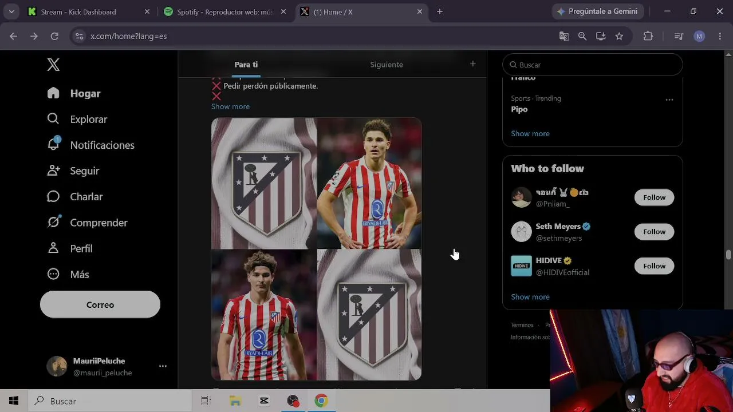Switch to the Siguiente tab
The height and width of the screenshot is (412, 733).
tap(387, 65)
